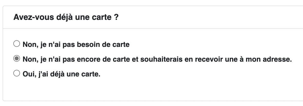The image size is (303, 106).
Task: Indicate you don't need a card
Action: (x=16, y=44)
